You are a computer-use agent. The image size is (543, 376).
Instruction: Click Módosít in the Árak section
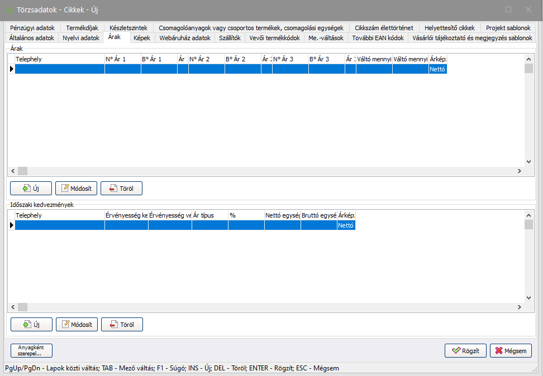click(77, 188)
